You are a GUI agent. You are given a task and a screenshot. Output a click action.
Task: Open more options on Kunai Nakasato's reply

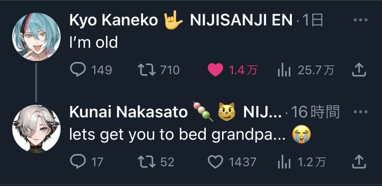tap(360, 112)
